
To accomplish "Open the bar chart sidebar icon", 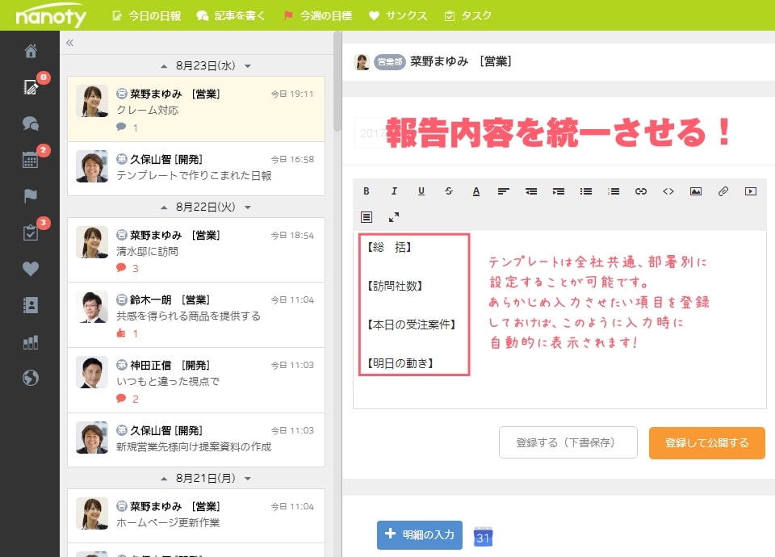I will (x=31, y=342).
